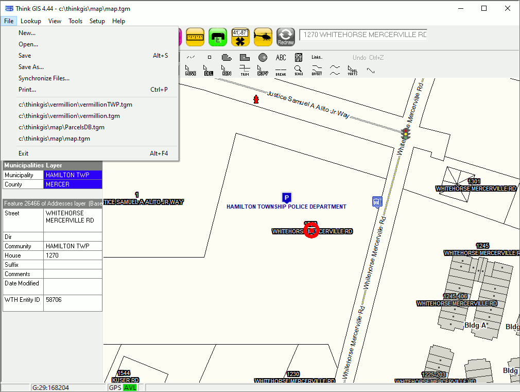Open recent file vermillion\vermillion.tgm

(x=90, y=116)
